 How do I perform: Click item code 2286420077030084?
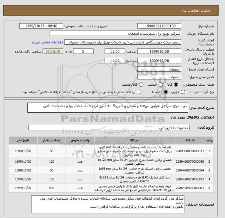(x=190, y=170)
